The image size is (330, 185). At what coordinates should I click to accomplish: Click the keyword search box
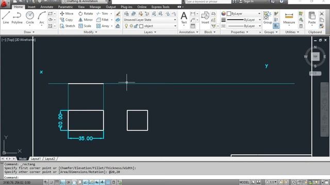coord(208,2)
